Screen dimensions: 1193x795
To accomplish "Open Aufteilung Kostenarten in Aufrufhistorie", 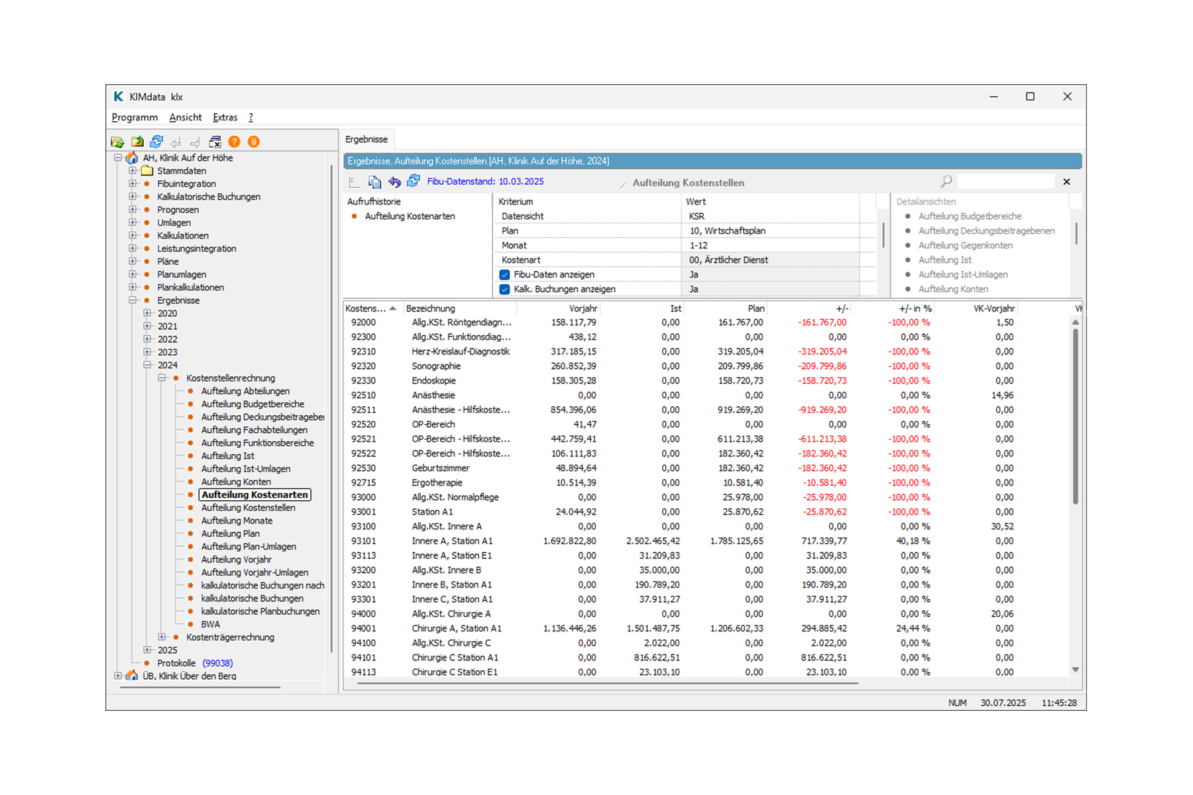I will 410,216.
